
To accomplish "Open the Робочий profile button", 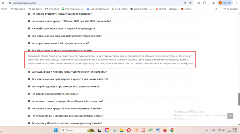I will 225,3.
